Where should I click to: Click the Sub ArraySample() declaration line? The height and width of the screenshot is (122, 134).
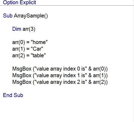click(25, 16)
